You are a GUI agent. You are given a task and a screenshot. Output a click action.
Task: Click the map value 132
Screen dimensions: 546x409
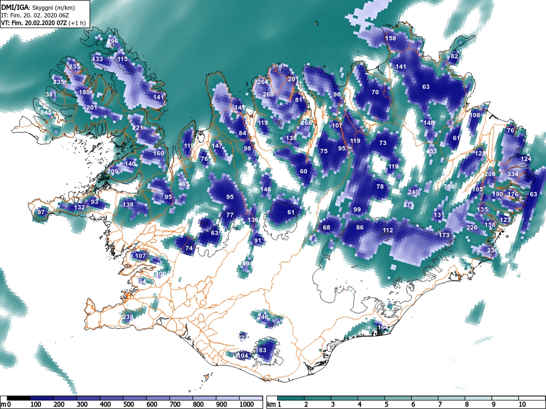tap(79, 208)
